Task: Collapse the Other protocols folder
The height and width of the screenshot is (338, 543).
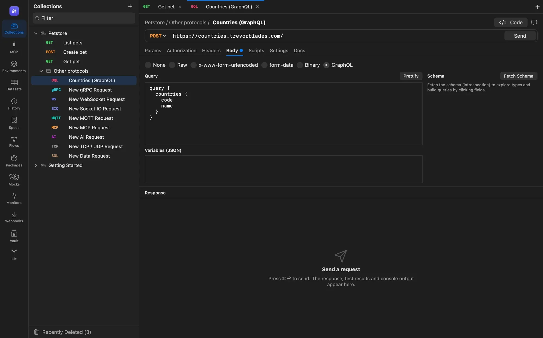Action: tap(41, 71)
